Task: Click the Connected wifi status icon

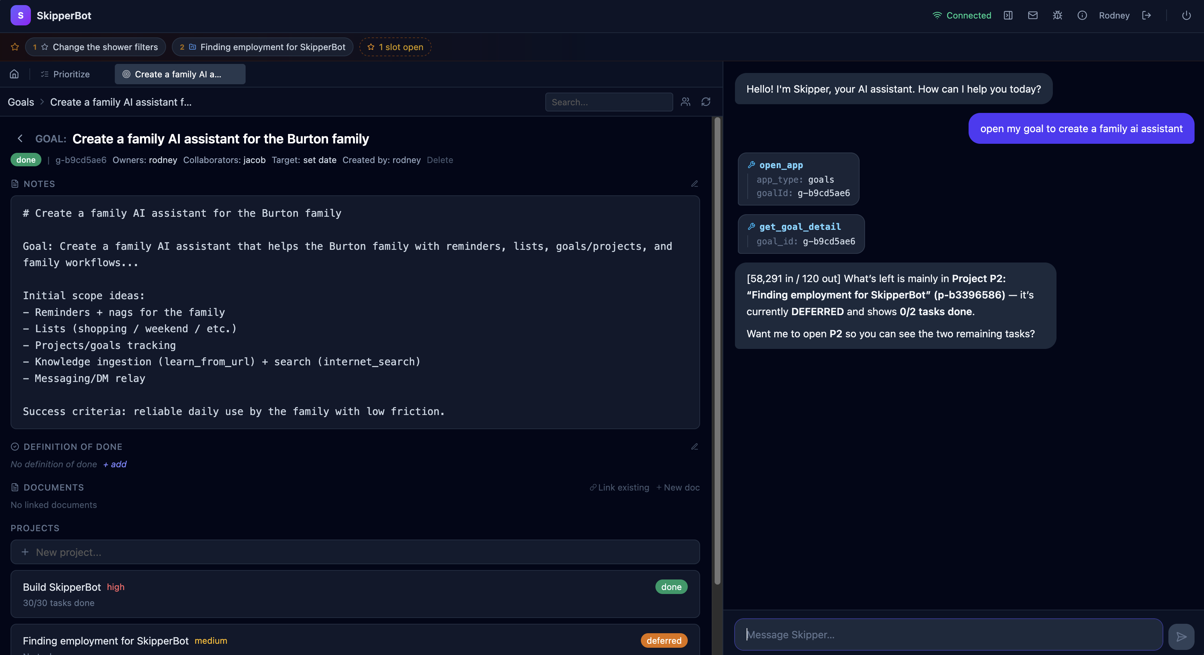Action: (x=937, y=15)
